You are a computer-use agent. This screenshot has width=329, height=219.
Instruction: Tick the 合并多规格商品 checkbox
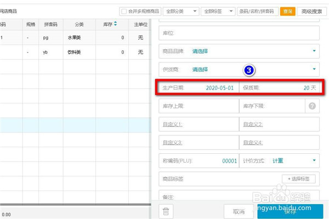tap(124, 11)
